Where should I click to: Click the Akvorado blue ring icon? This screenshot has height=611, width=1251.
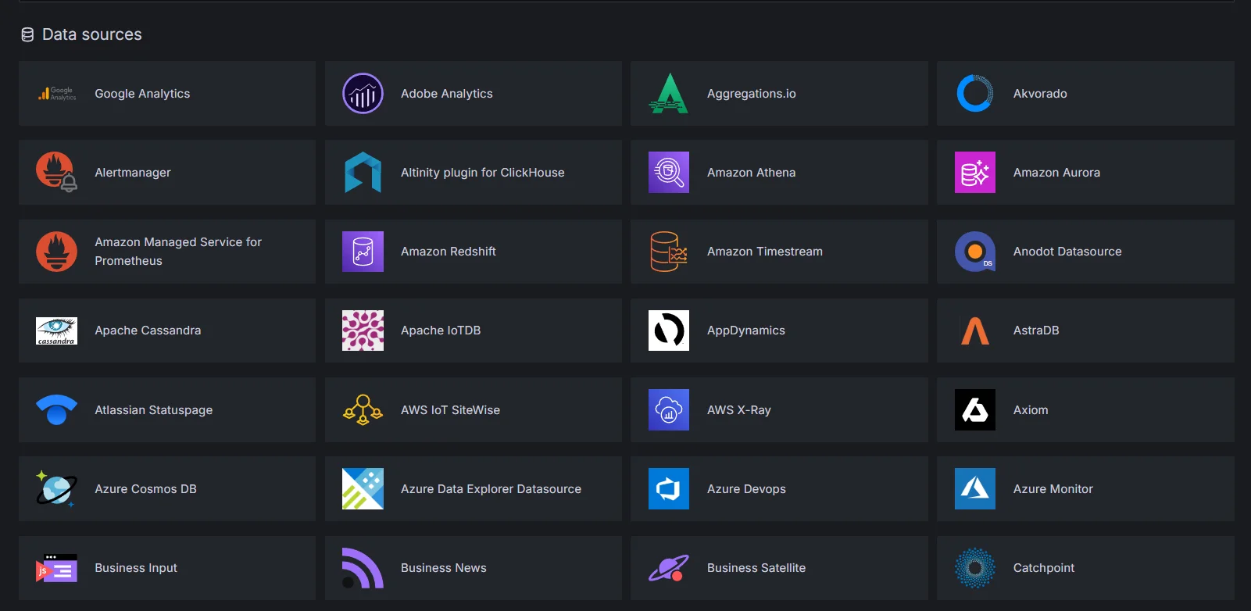tap(975, 94)
